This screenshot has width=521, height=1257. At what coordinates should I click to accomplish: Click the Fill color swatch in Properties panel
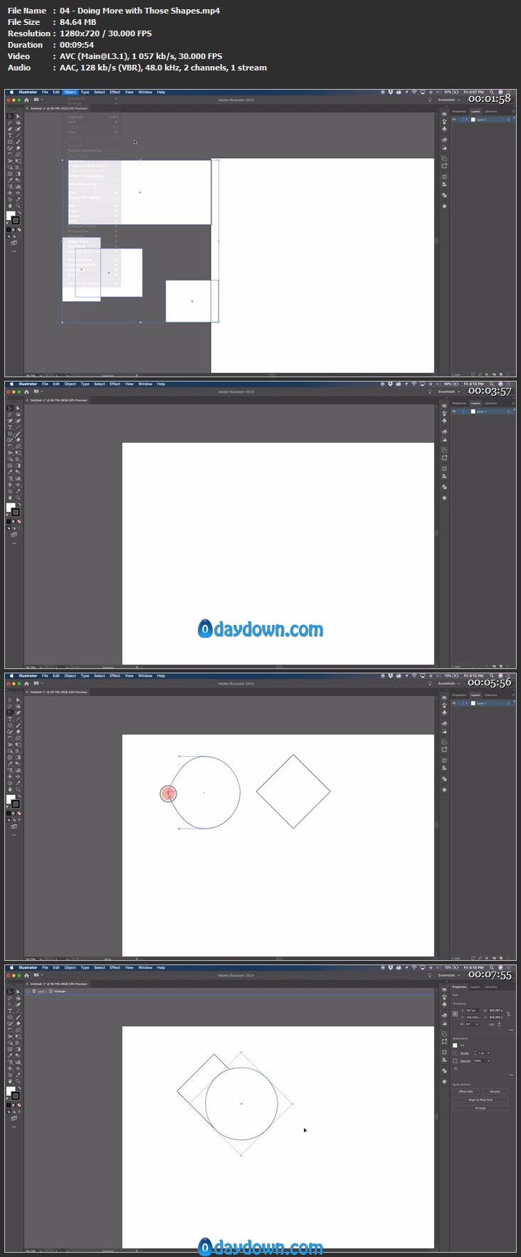click(x=455, y=1046)
